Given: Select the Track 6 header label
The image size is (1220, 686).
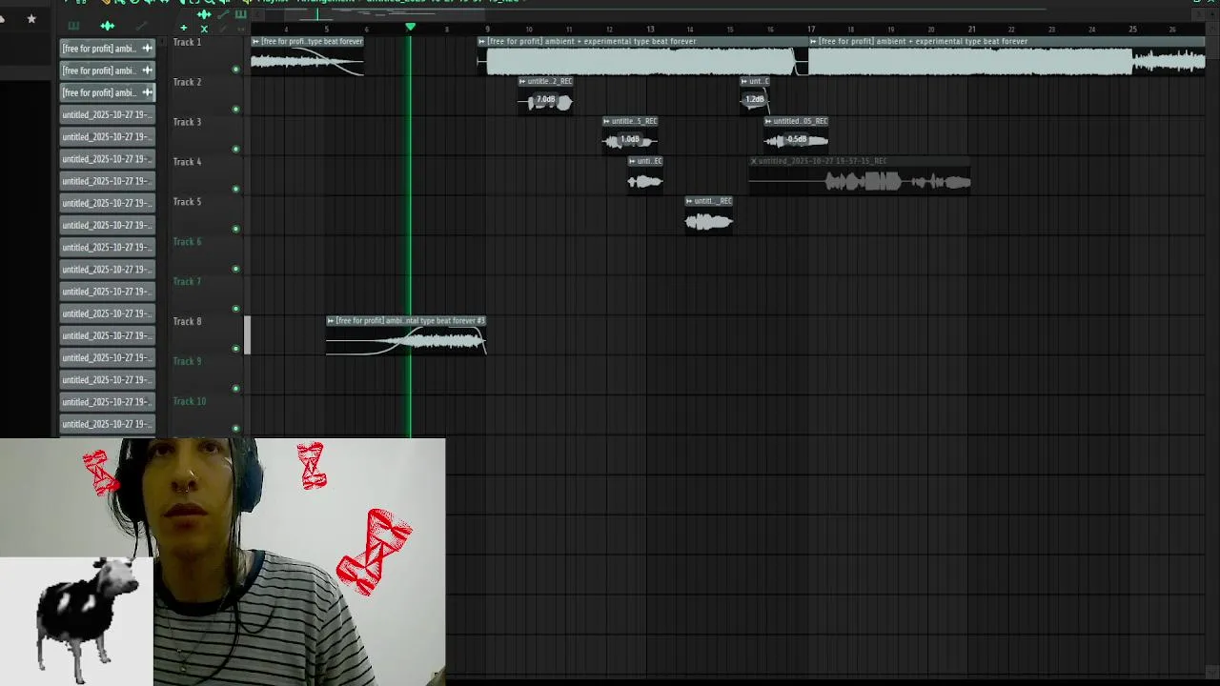Looking at the screenshot, I should (x=187, y=243).
